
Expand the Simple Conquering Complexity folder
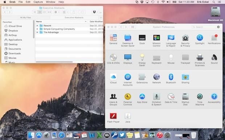(x=37, y=29)
